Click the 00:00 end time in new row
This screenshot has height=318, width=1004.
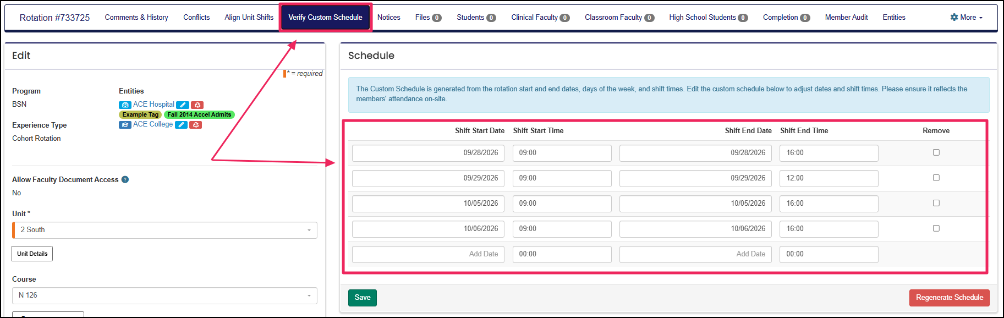[x=829, y=254]
